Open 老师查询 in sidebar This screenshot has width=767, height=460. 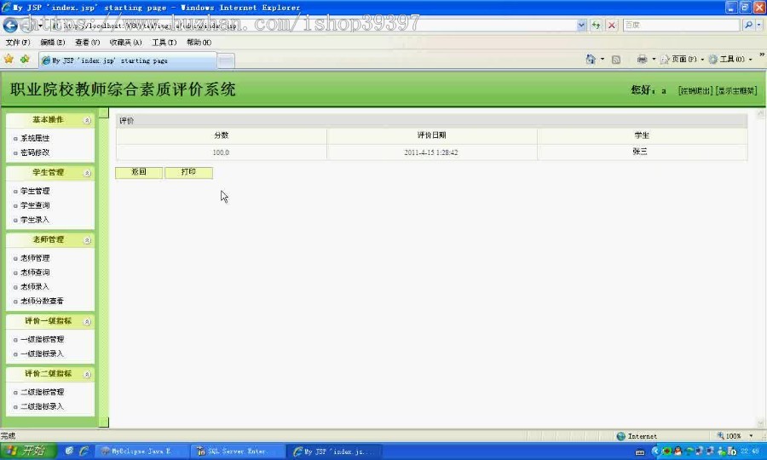(x=35, y=273)
